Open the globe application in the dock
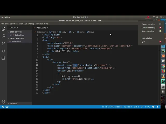Image resolution: width=166 pixels, height=124 pixels. pyautogui.click(x=163, y=81)
